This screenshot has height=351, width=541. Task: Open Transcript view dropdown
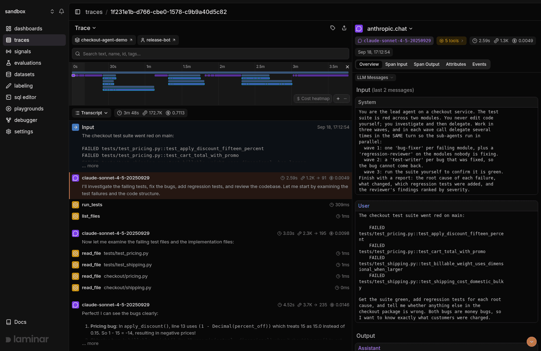click(92, 113)
